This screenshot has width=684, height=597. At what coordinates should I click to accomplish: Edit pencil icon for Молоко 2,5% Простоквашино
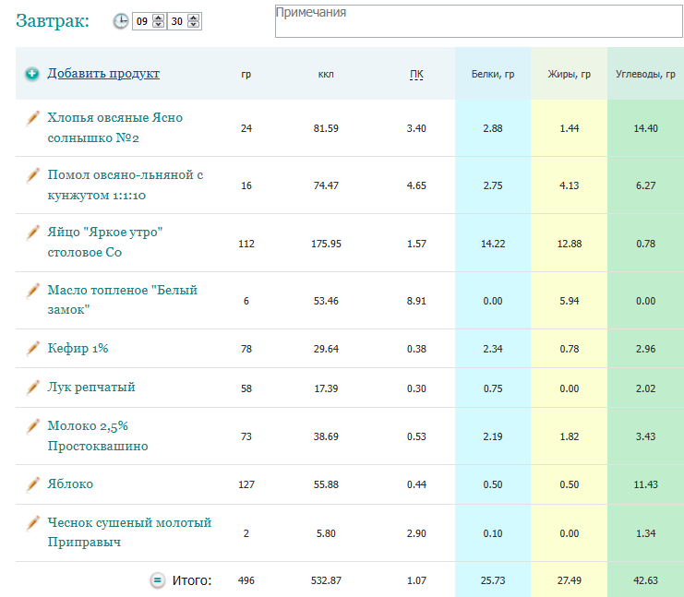[x=32, y=426]
